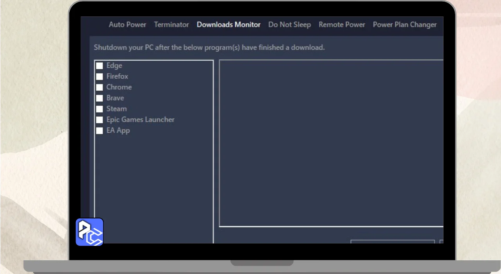Go to the Do Not Sleep tab
This screenshot has width=501, height=274.
tap(289, 25)
